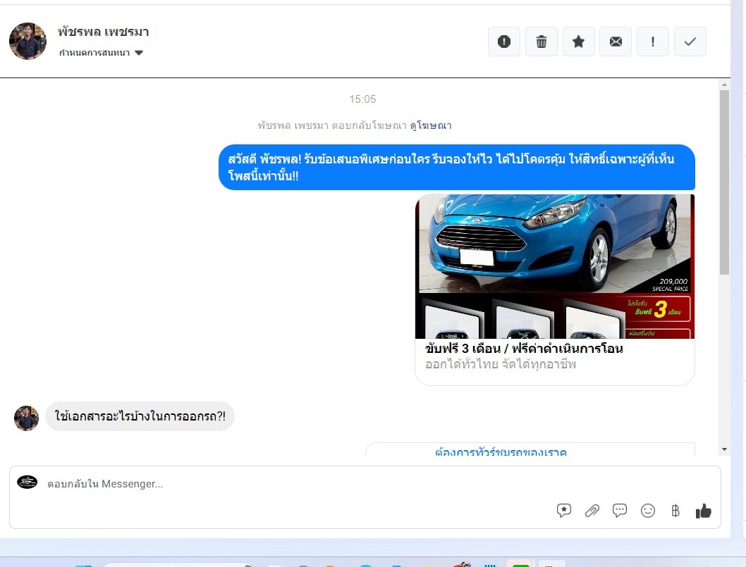Open the emoji picker smiley icon
746x567 pixels.
coord(648,511)
